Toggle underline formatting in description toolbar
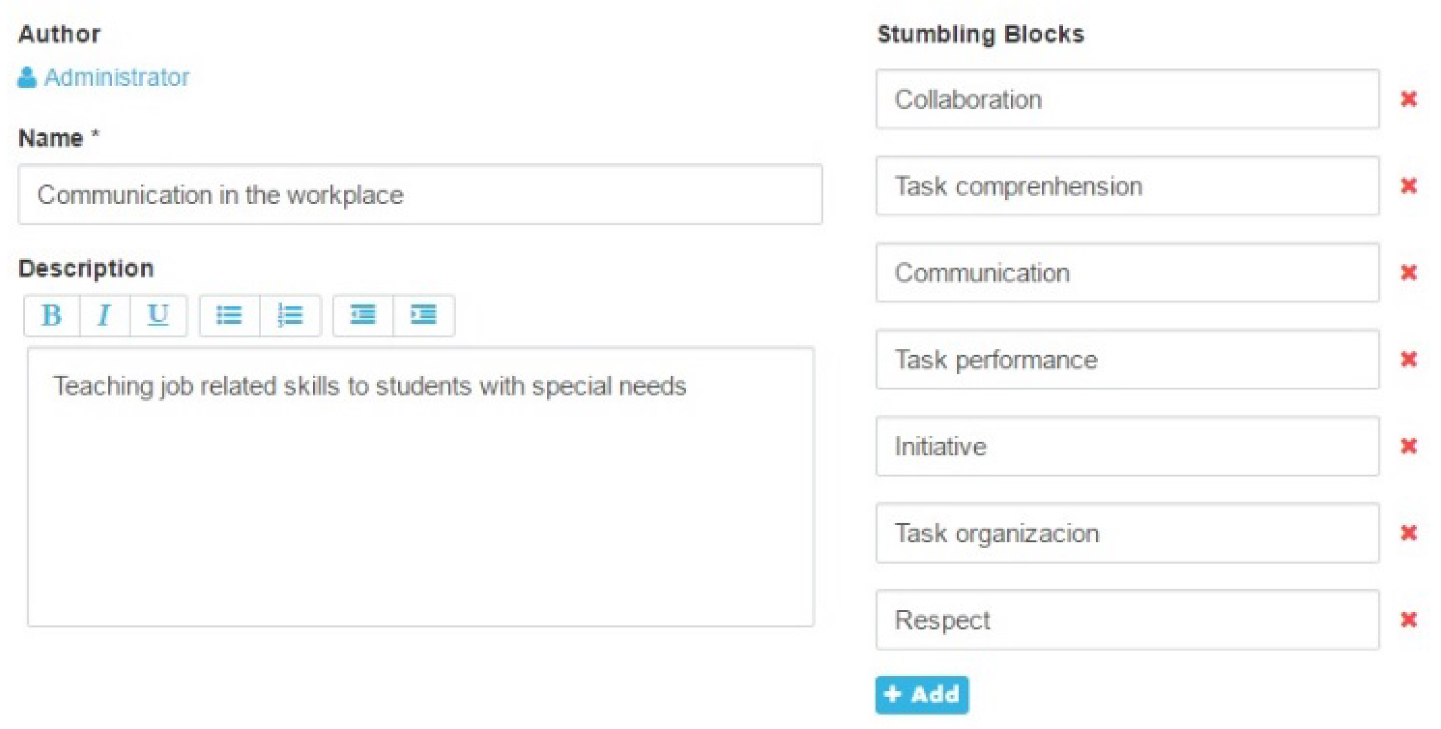Image resolution: width=1441 pixels, height=729 pixels. click(158, 315)
